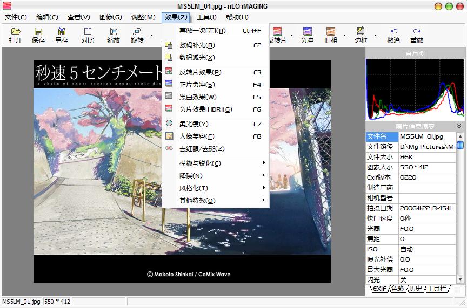Switch to the 色彩 tab
Viewport: 467px width, 308px height.
tap(398, 289)
